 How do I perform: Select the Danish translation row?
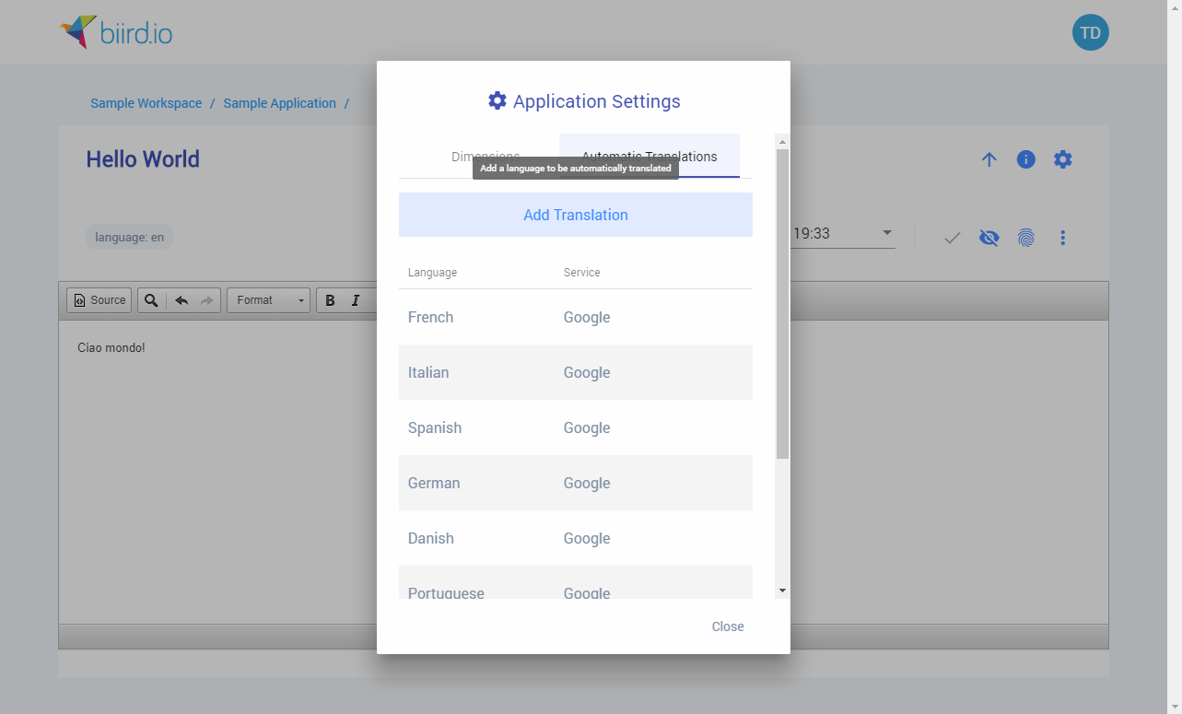tap(576, 538)
